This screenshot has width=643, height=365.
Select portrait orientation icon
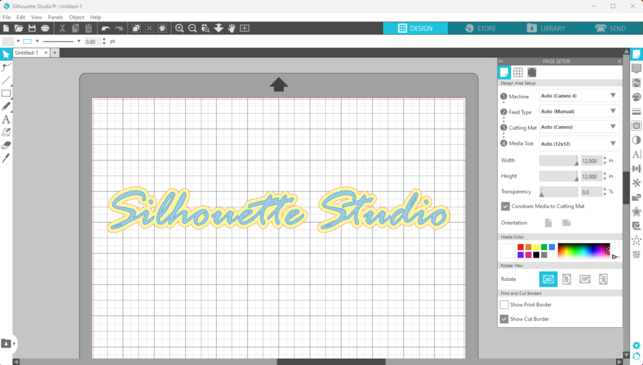[x=548, y=223]
